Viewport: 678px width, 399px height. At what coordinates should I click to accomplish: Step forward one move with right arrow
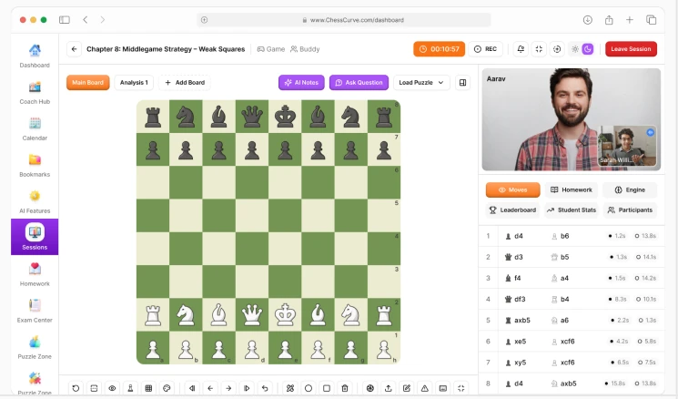(x=228, y=388)
